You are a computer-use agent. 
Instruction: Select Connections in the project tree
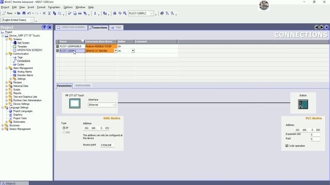(24, 61)
